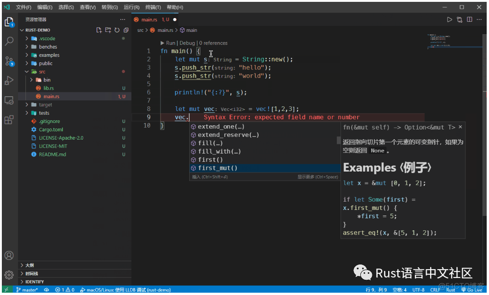Open lib.rs in the file tree
This screenshot has width=489, height=295.
point(75,88)
